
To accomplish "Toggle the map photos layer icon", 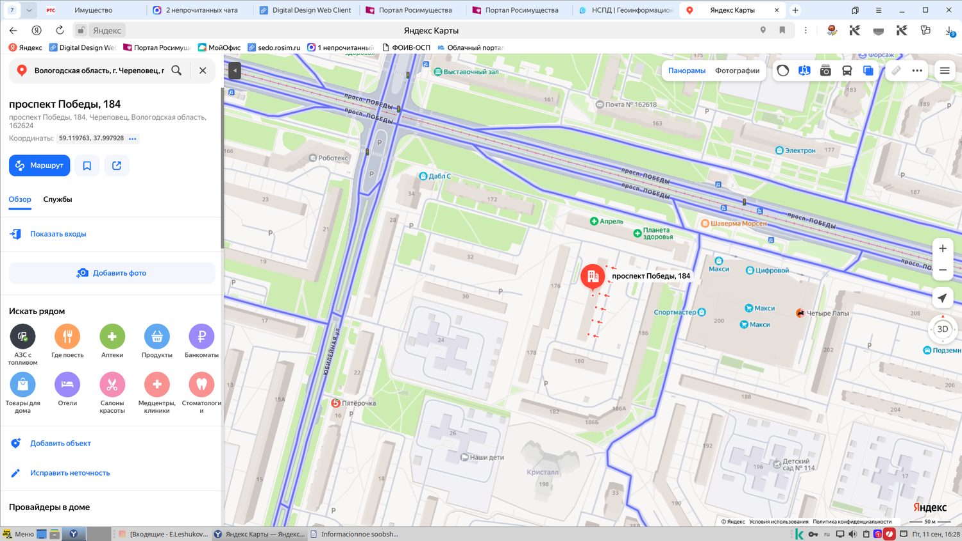I will (x=825, y=71).
